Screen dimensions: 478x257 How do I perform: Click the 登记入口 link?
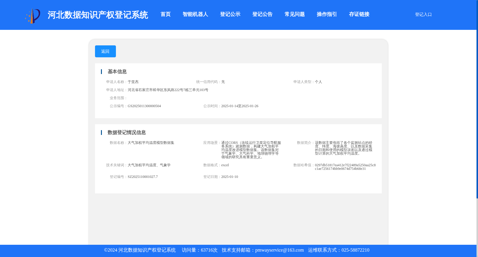coord(423,14)
